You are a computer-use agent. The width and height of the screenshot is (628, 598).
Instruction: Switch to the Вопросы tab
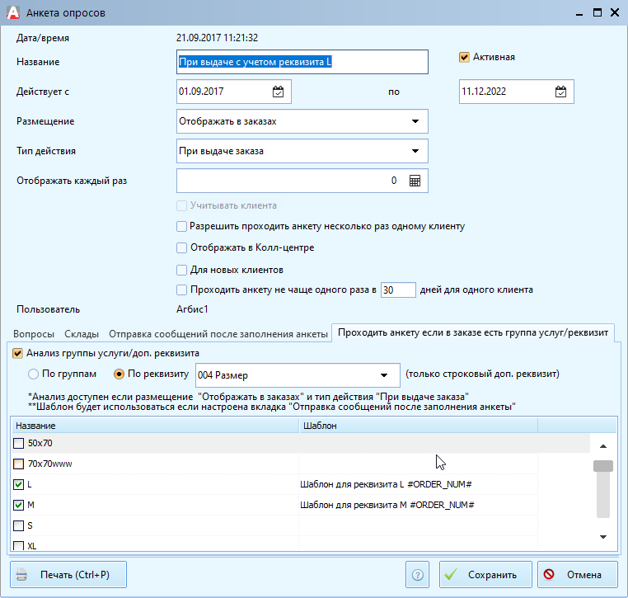[34, 334]
